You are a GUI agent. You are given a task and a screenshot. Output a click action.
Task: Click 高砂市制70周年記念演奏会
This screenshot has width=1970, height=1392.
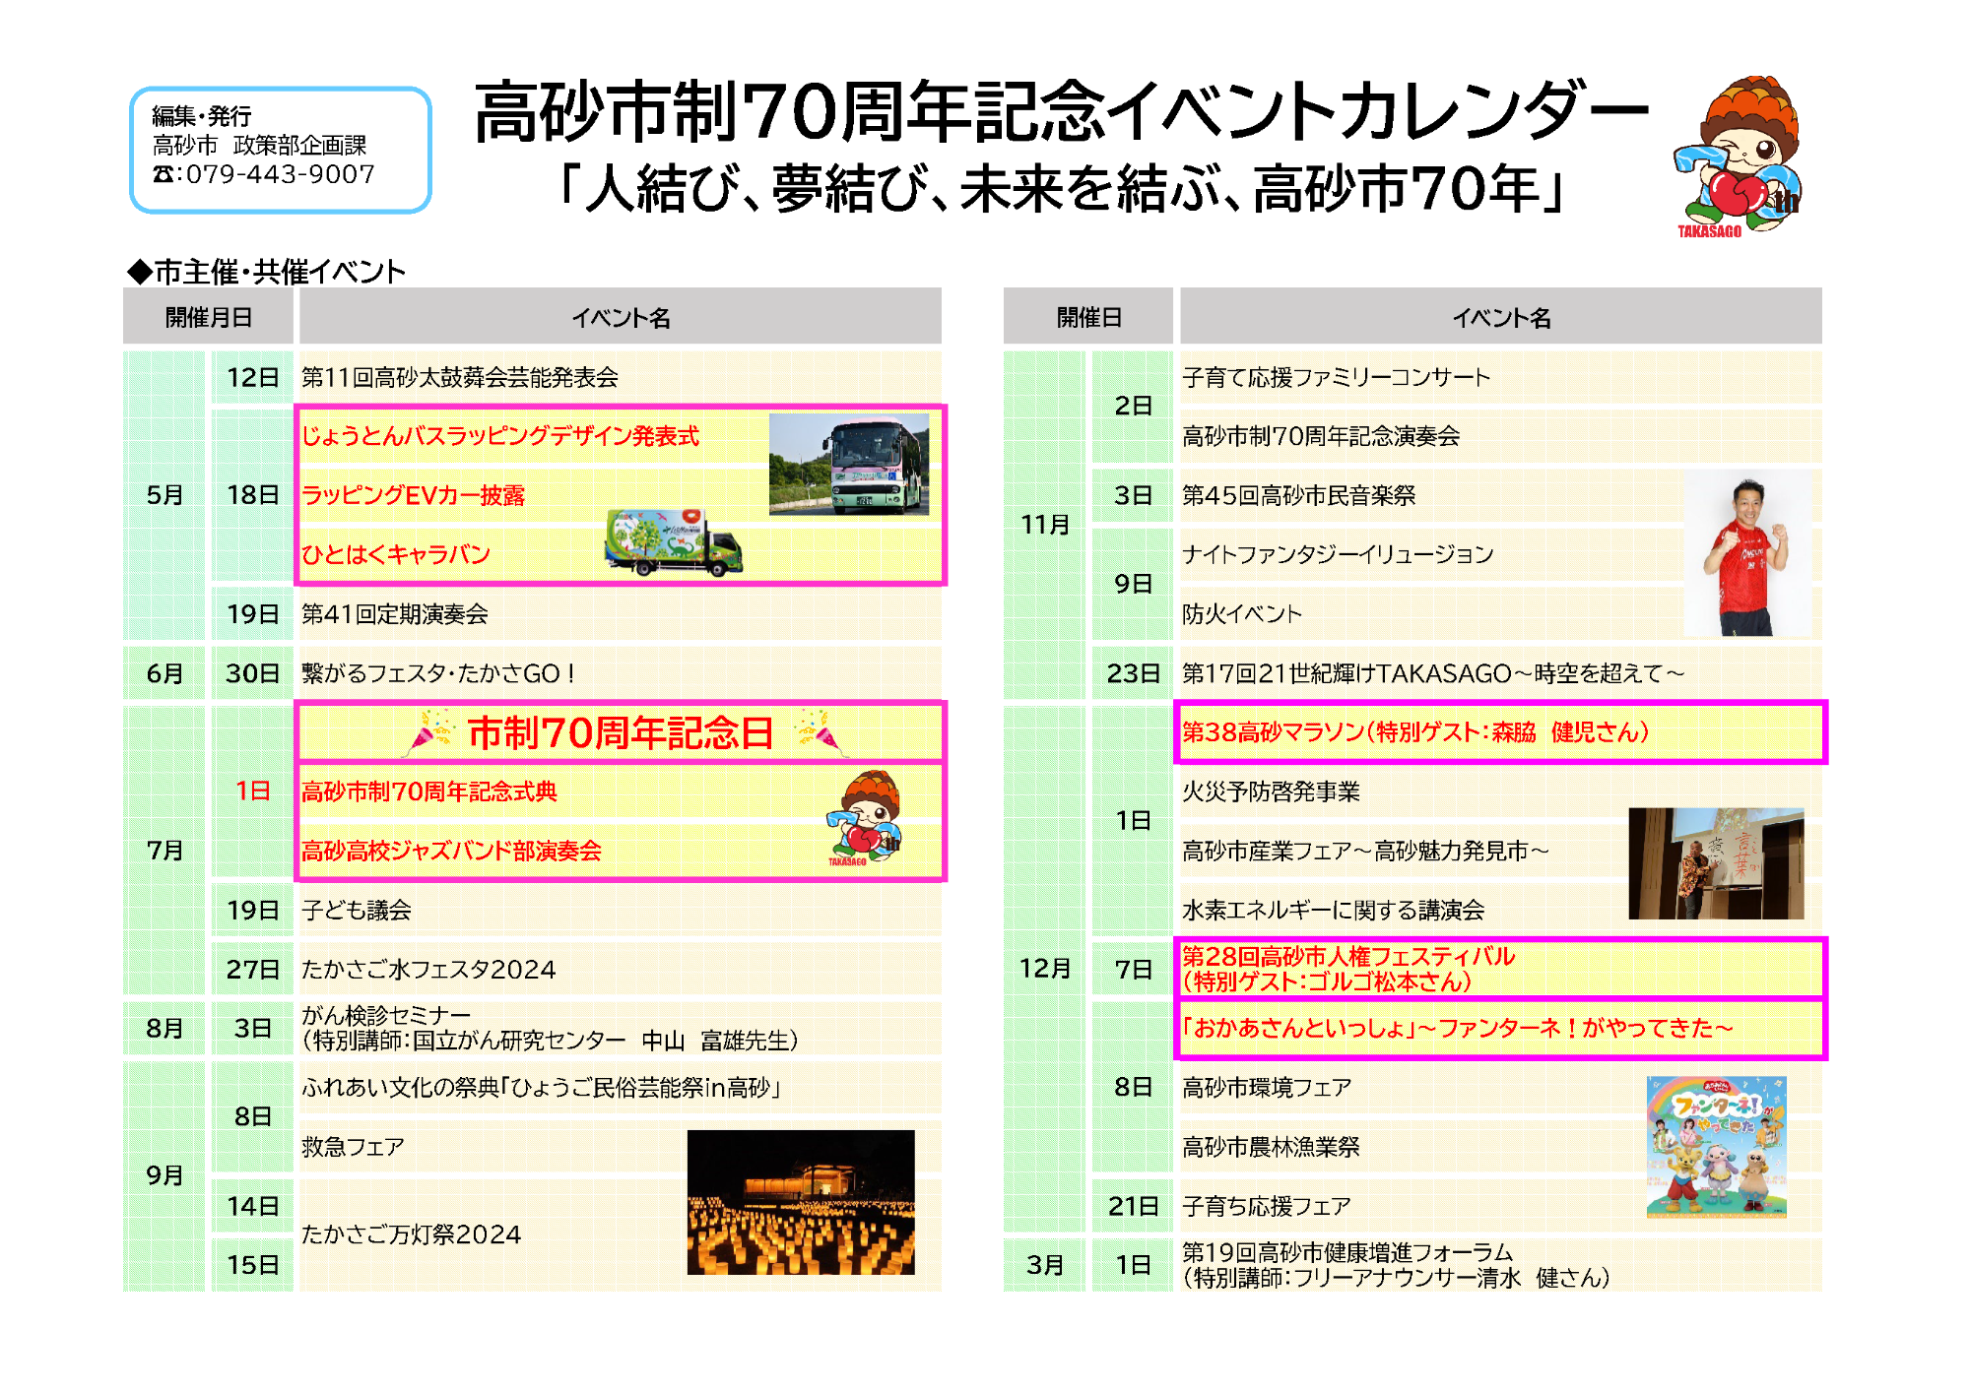[1321, 436]
